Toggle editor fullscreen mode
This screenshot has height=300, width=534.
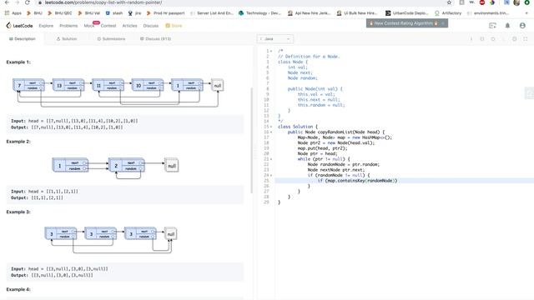[x=525, y=39]
